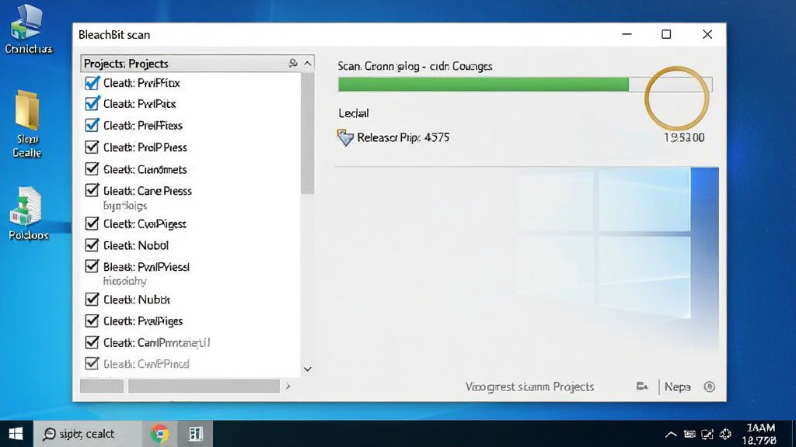Click the settings gear tray icon

click(x=725, y=434)
